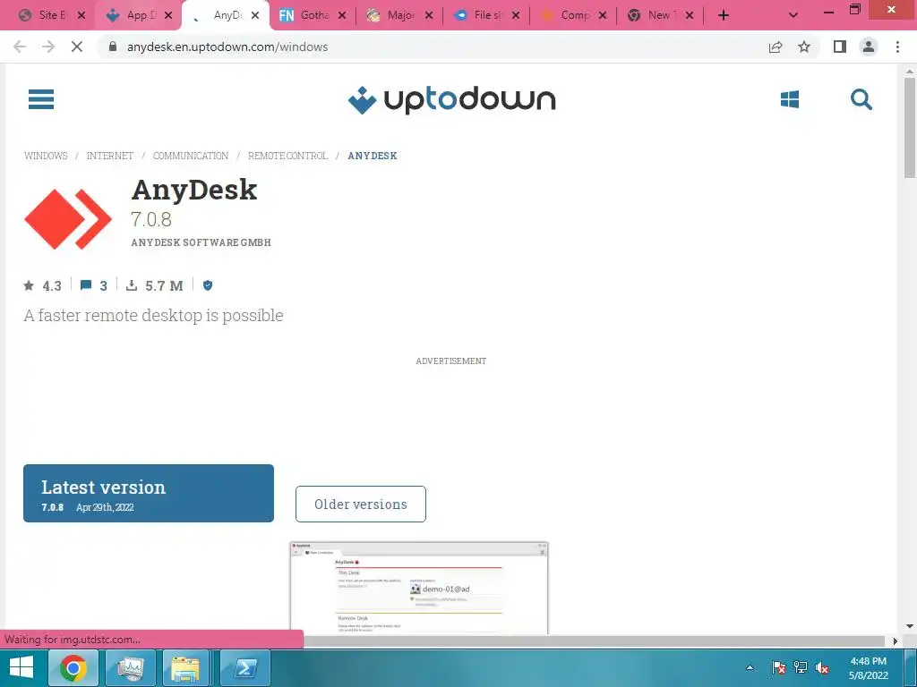
Task: Select the version number 7.0.8 text
Action: pos(150,220)
